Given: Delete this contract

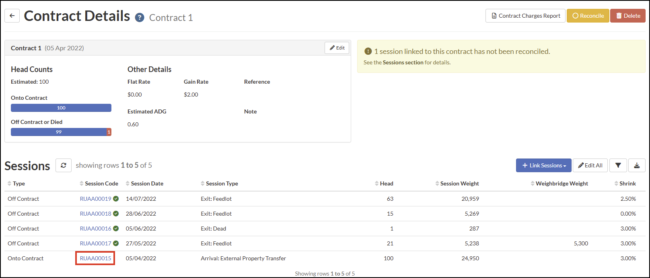Looking at the screenshot, I should [628, 16].
